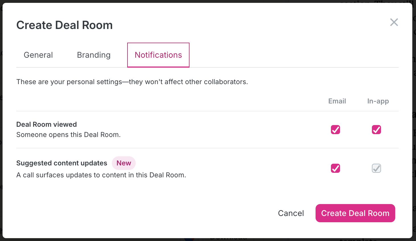Click the Create Deal Room heading
Image resolution: width=416 pixels, height=241 pixels.
pos(65,25)
